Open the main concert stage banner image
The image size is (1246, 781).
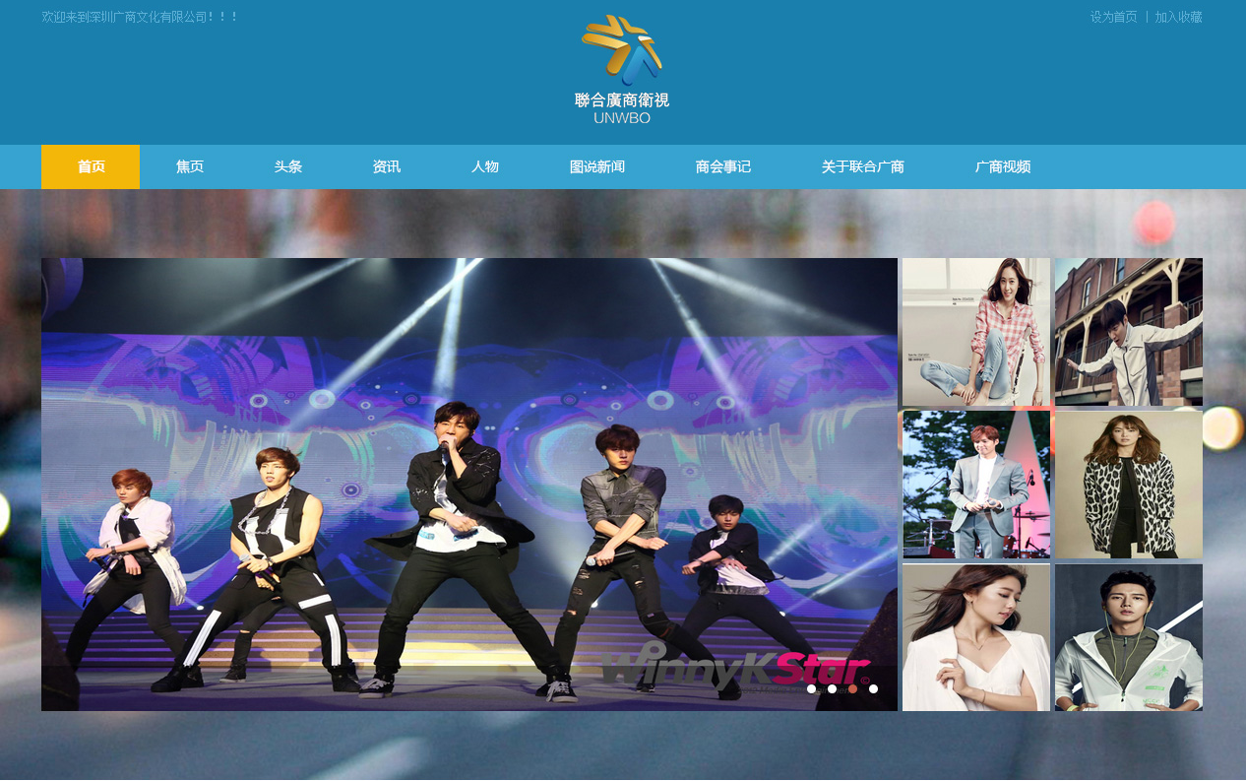pyautogui.click(x=468, y=484)
